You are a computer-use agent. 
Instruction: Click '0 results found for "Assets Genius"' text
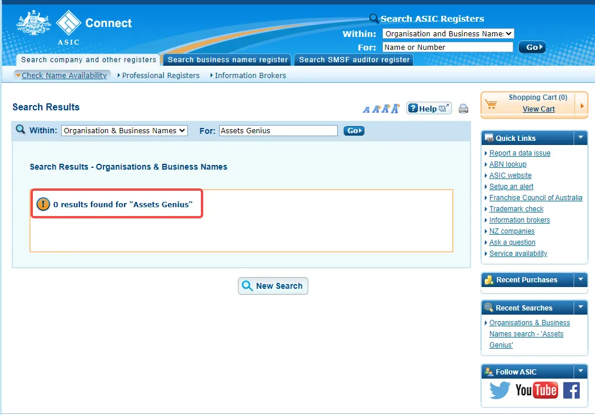123,204
